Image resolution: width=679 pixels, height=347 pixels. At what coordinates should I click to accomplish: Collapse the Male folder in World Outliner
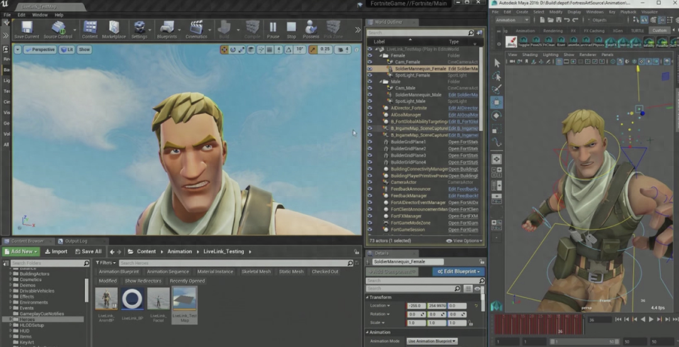[x=380, y=82]
